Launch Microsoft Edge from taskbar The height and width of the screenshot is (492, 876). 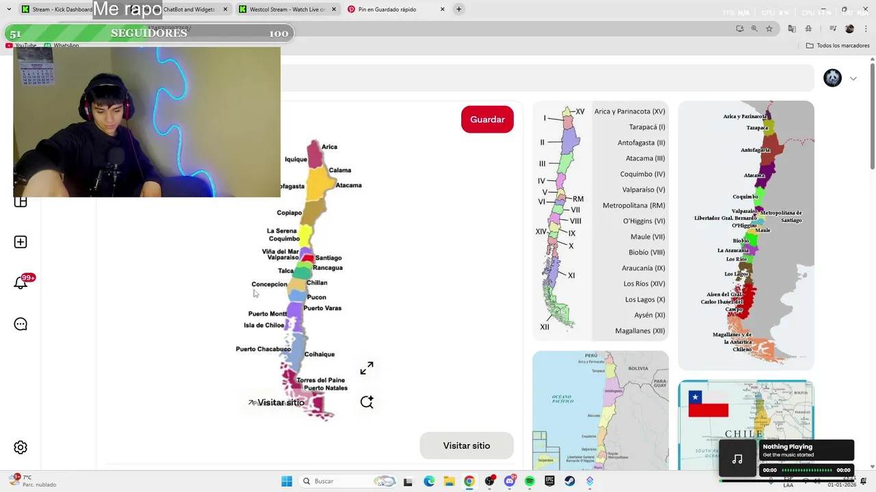point(429,481)
